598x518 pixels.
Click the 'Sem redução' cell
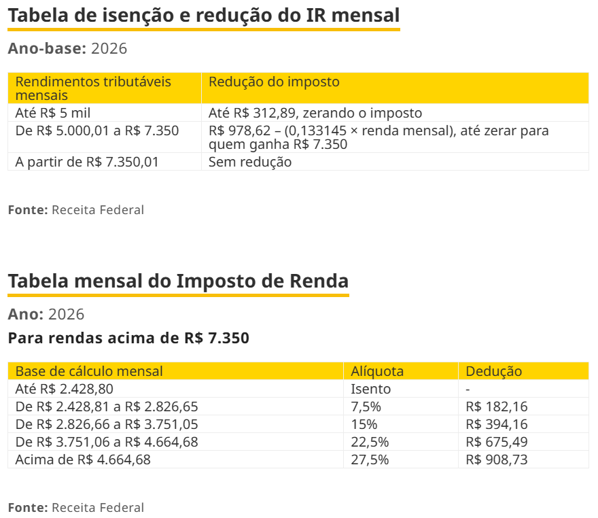250,162
